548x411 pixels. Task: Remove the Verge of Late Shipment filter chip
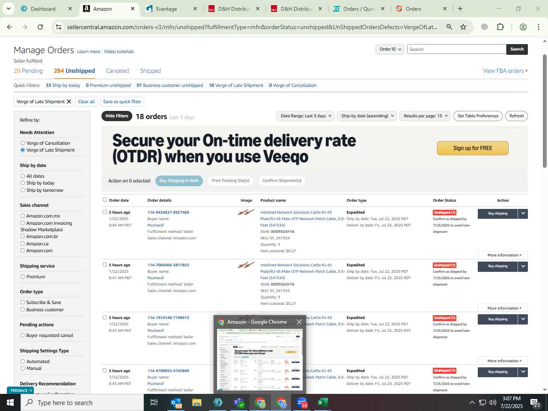click(68, 101)
